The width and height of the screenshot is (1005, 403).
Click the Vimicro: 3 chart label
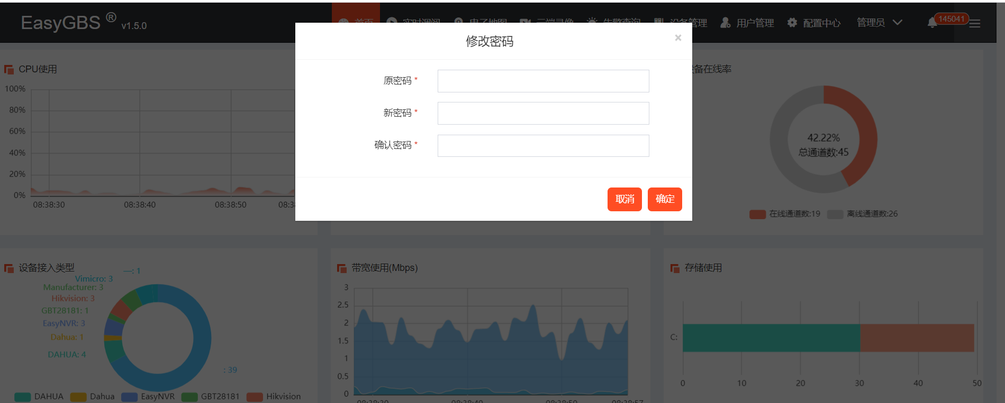[94, 278]
